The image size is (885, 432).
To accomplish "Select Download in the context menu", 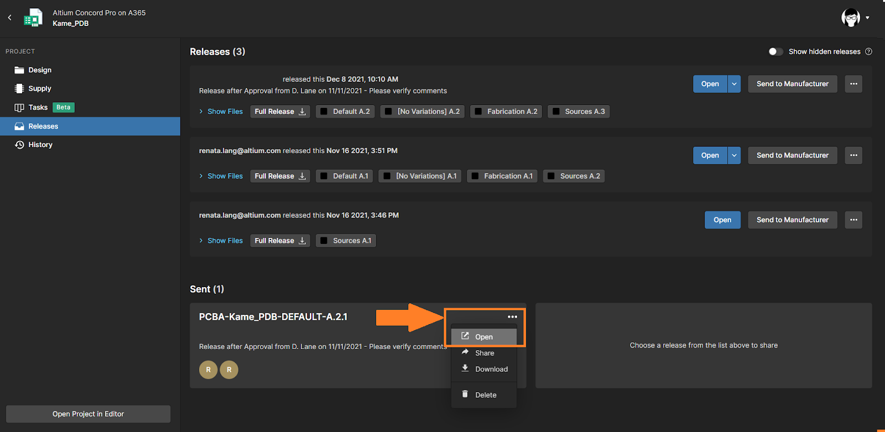I will coord(491,369).
